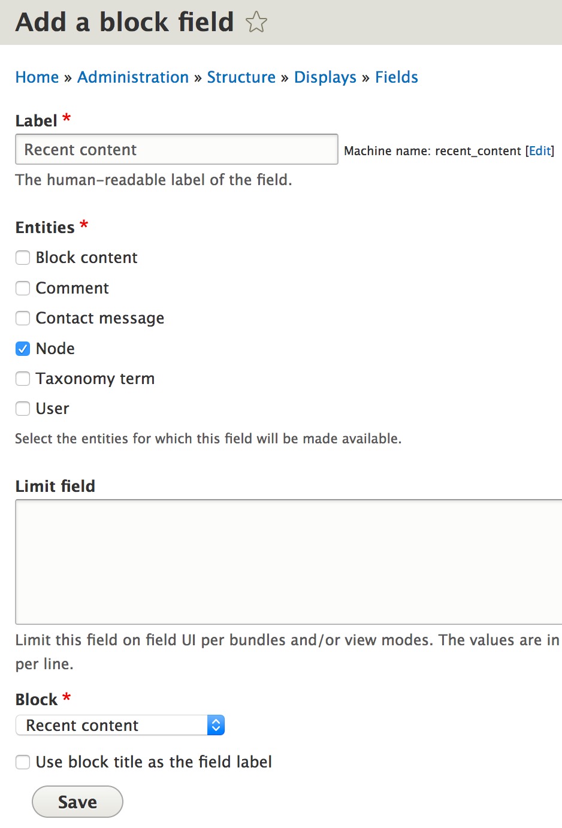Click inside the Label text field
The height and width of the screenshot is (828, 562).
tap(176, 149)
